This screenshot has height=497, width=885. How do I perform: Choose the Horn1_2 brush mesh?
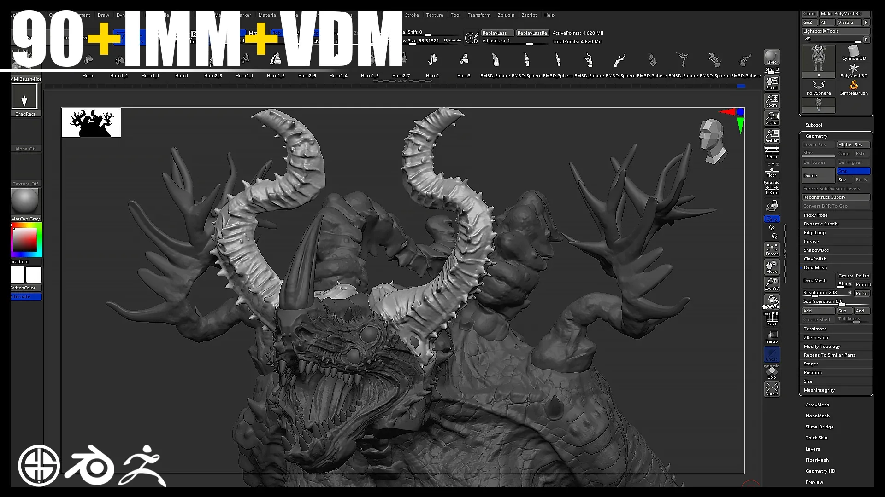119,65
